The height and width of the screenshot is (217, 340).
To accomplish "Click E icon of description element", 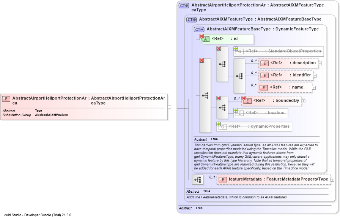I will click(264, 63).
